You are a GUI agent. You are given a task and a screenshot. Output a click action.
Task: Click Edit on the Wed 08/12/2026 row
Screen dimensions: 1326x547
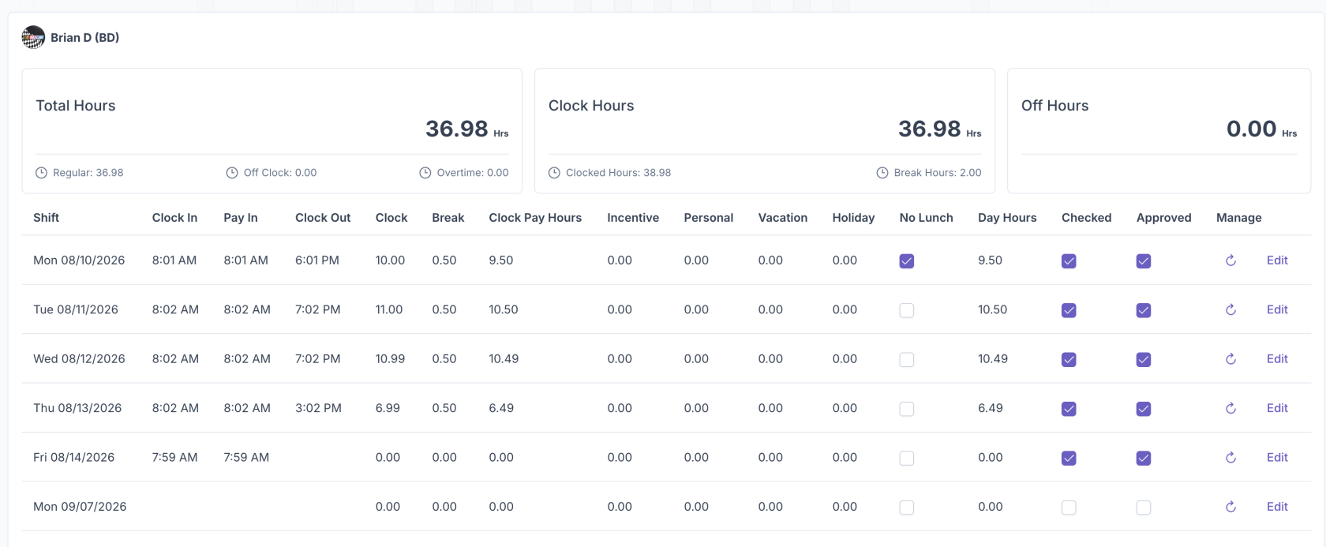1277,358
